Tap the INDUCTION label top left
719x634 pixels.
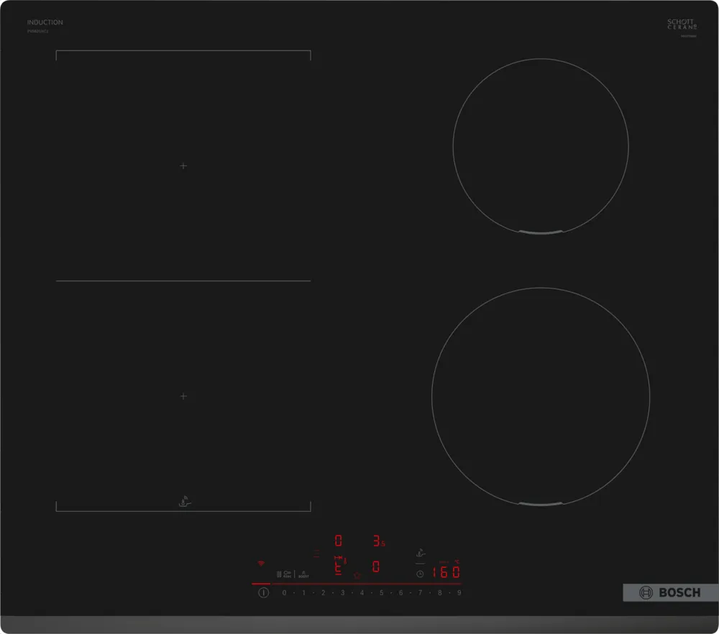[x=45, y=22]
